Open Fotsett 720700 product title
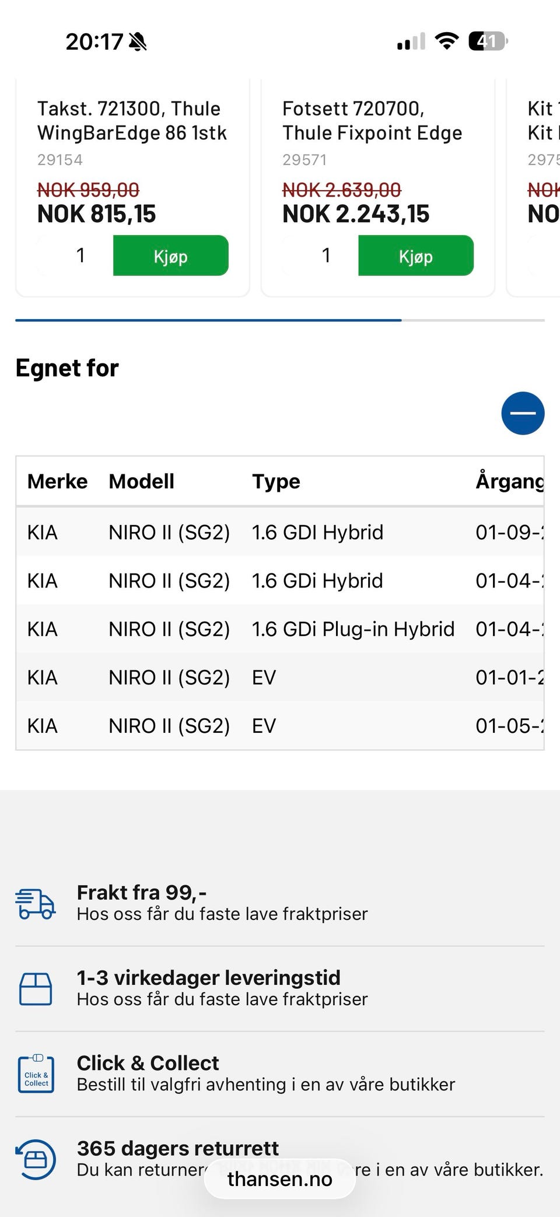 point(372,121)
